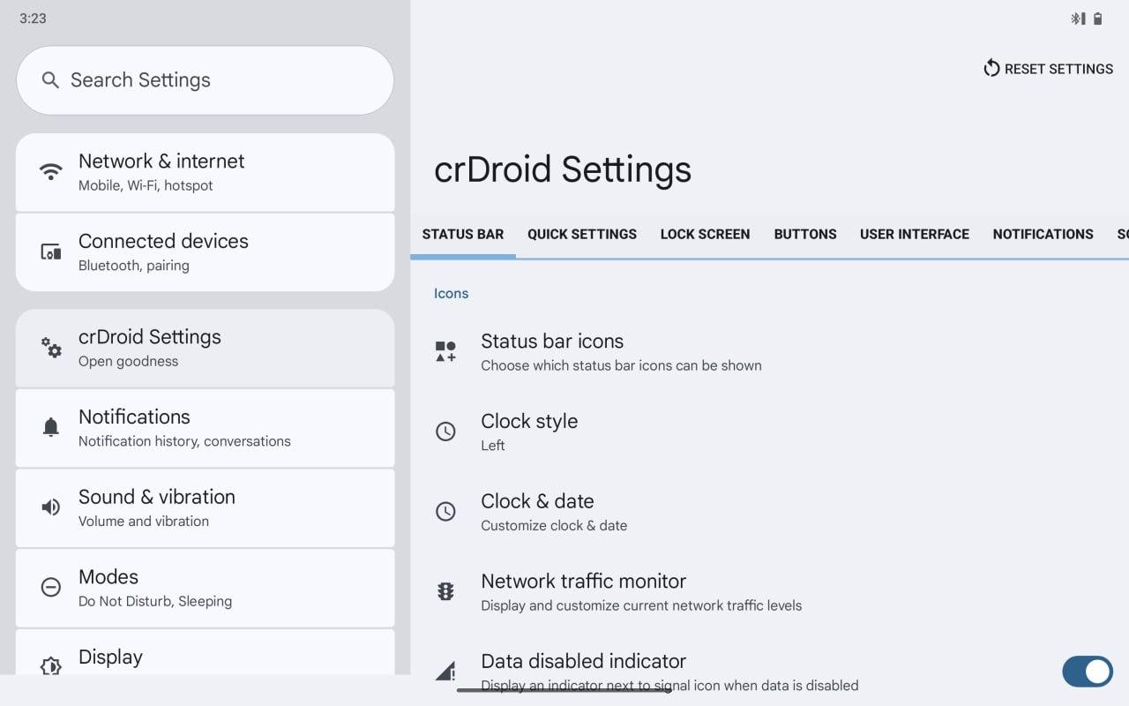Open the Clock & date option
The width and height of the screenshot is (1129, 706).
(769, 512)
